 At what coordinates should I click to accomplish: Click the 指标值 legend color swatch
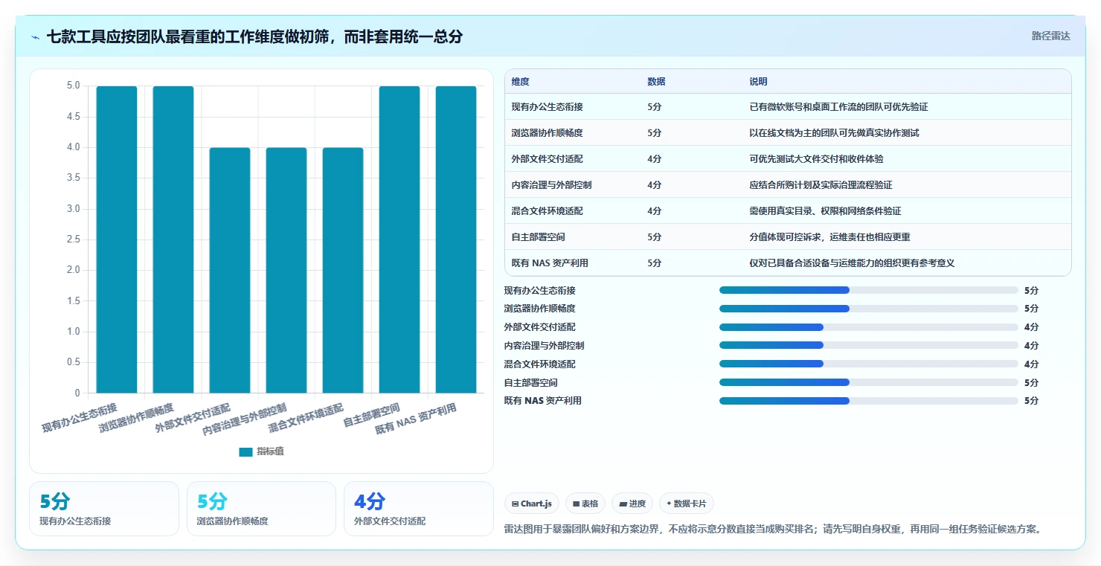(245, 451)
